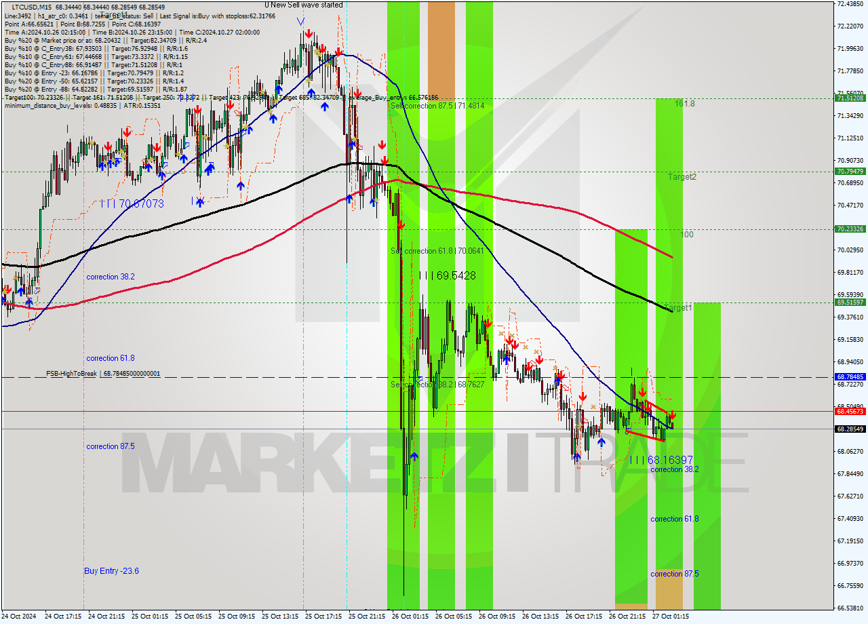Viewport: 868px width, 624px height.
Task: Click the red 68.45673 price tag
Action: (850, 411)
